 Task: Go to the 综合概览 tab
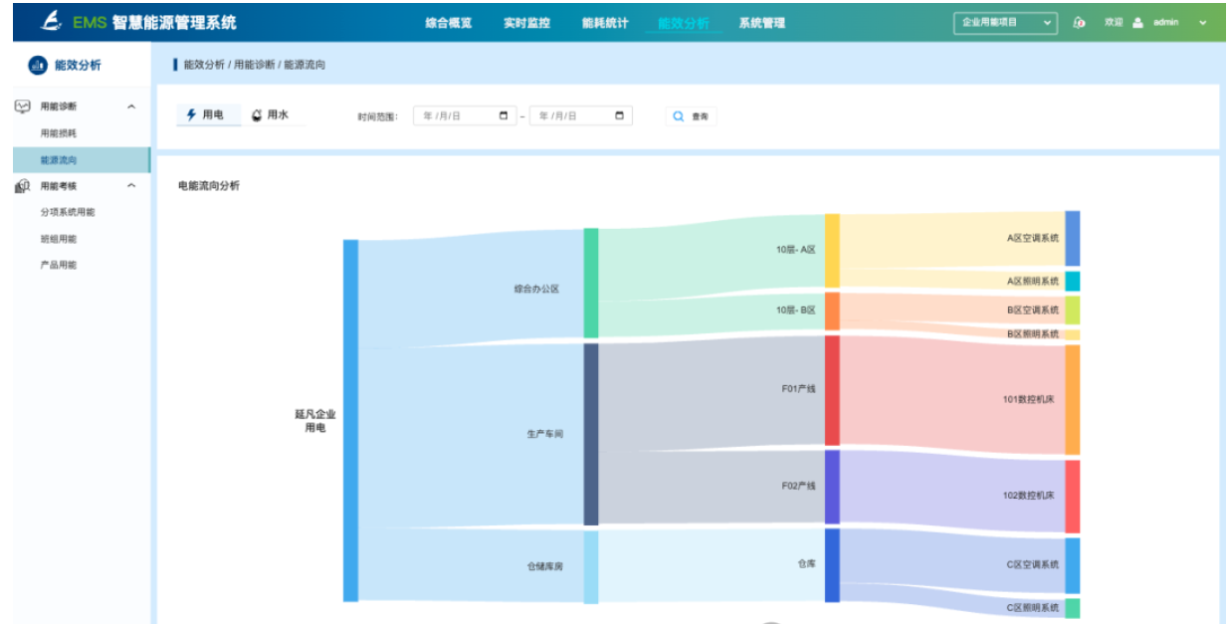[x=448, y=23]
